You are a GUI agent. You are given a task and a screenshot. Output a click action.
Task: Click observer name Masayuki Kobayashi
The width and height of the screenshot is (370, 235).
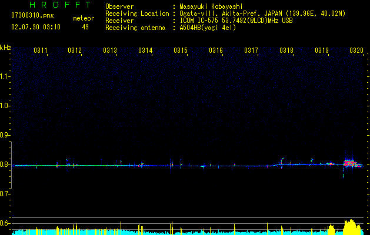pyautogui.click(x=211, y=6)
